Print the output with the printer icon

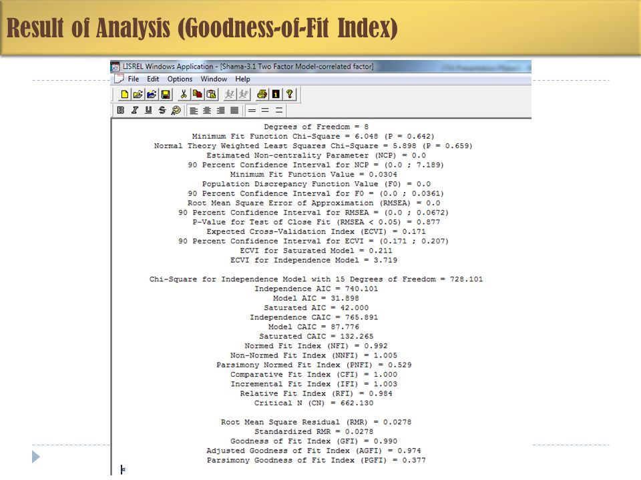coord(262,94)
